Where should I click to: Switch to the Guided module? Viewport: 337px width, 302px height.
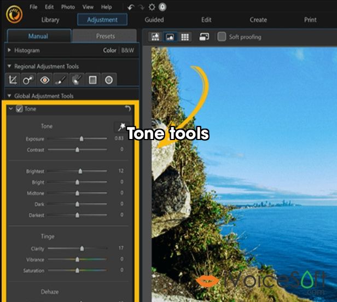pos(154,20)
